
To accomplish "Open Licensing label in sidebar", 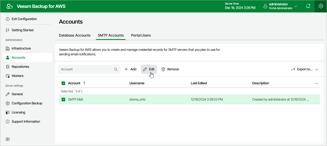I will click(x=18, y=112).
